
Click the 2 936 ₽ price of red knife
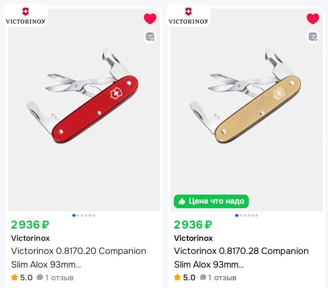pos(30,225)
